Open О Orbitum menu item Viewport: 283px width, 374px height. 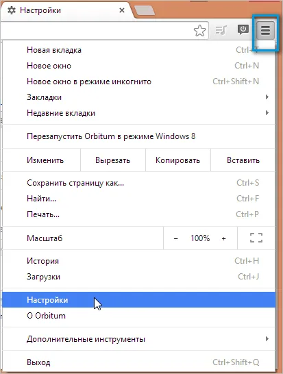click(139, 315)
